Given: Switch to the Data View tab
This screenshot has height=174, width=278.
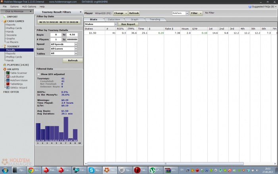Looking at the screenshot, I should (x=114, y=19).
